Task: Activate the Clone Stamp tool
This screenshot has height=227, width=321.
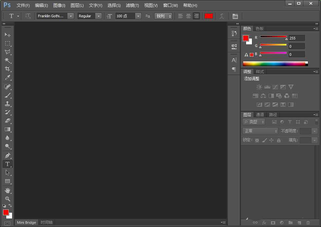Action: coord(8,104)
